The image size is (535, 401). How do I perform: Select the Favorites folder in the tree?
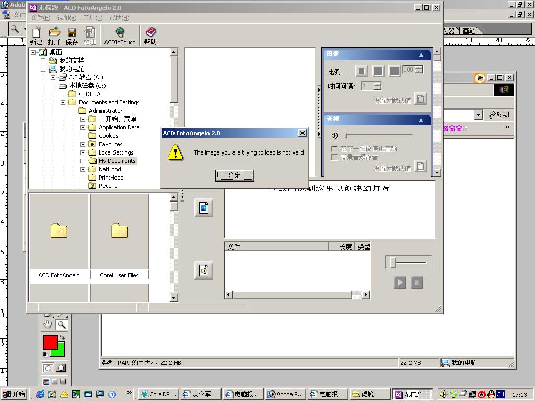(111, 144)
